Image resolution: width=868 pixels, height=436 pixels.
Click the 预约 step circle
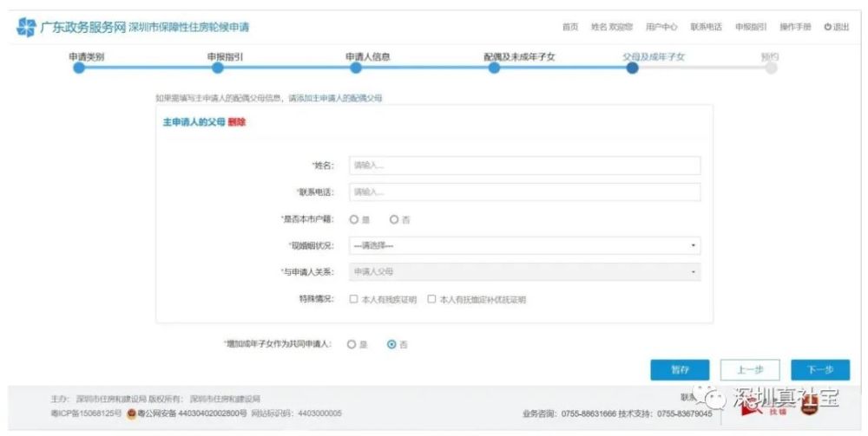point(771,68)
